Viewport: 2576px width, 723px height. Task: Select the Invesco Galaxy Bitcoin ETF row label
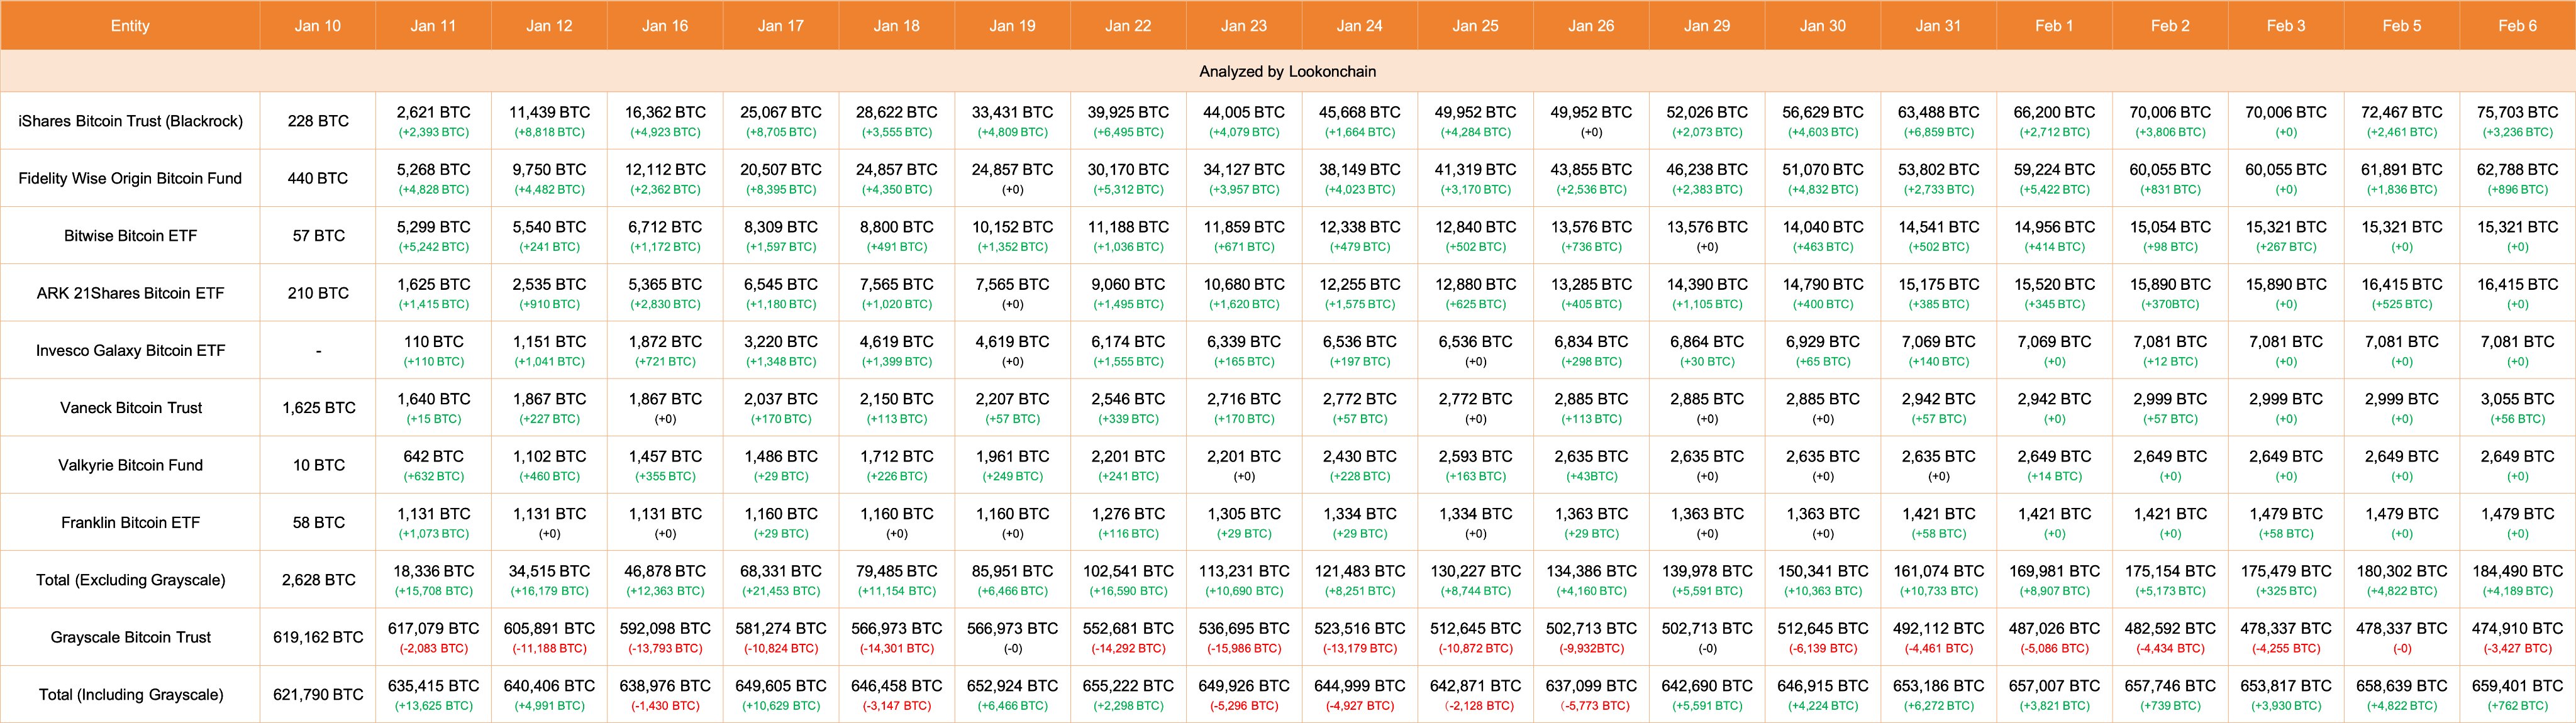point(130,350)
